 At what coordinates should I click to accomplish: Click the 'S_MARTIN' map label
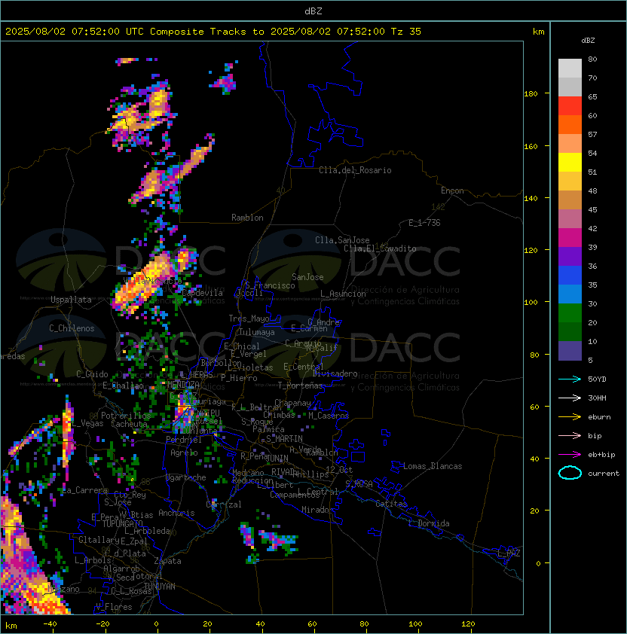point(285,439)
